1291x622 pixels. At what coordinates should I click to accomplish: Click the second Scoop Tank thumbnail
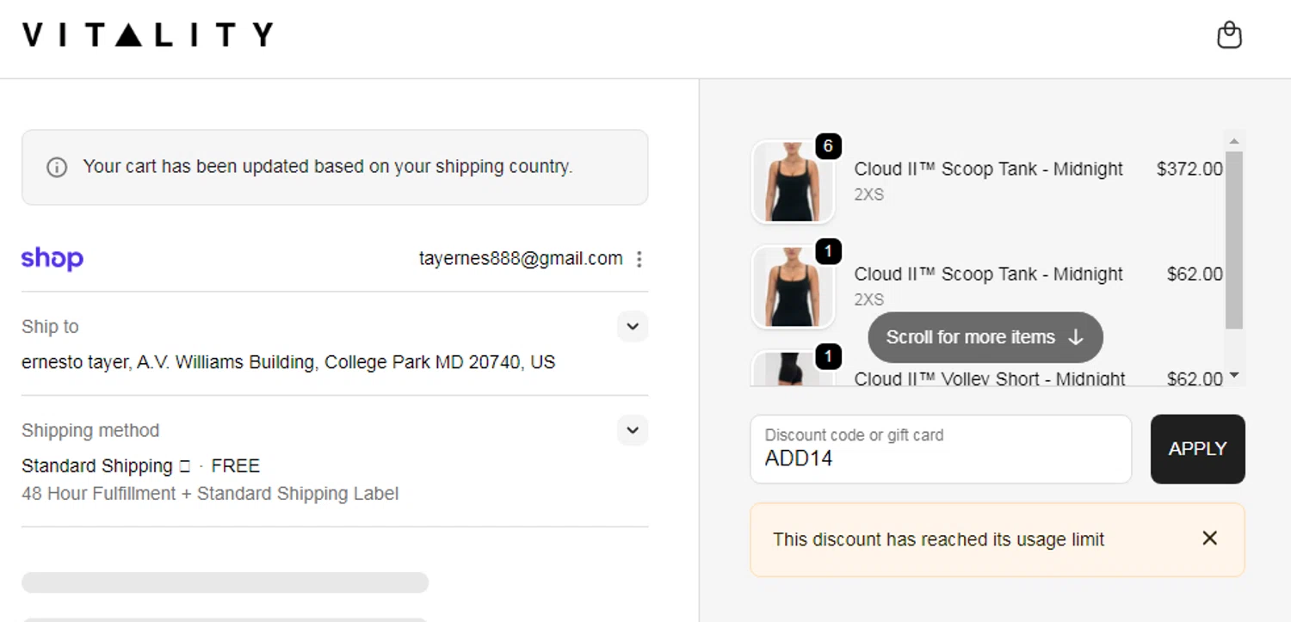click(x=793, y=287)
